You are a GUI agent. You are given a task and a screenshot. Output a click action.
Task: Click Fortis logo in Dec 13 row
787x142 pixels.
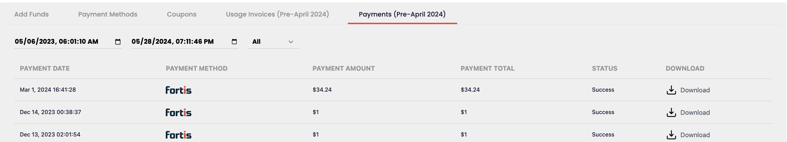click(x=178, y=135)
